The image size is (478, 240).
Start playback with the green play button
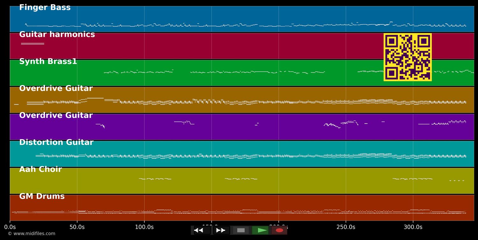[x=260, y=230]
